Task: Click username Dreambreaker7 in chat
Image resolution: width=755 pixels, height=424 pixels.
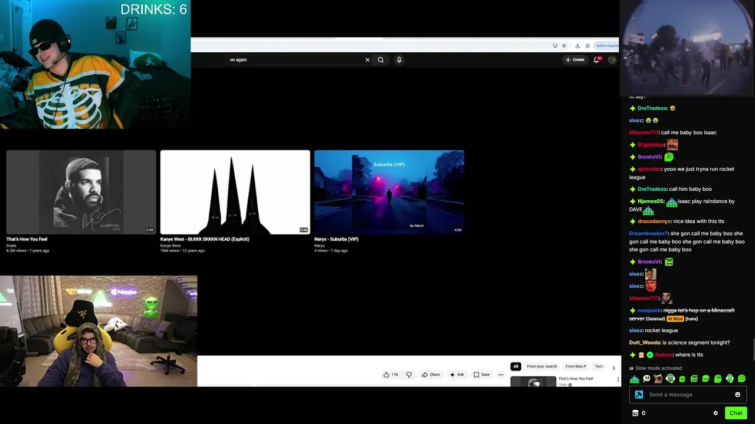Action: click(x=648, y=234)
